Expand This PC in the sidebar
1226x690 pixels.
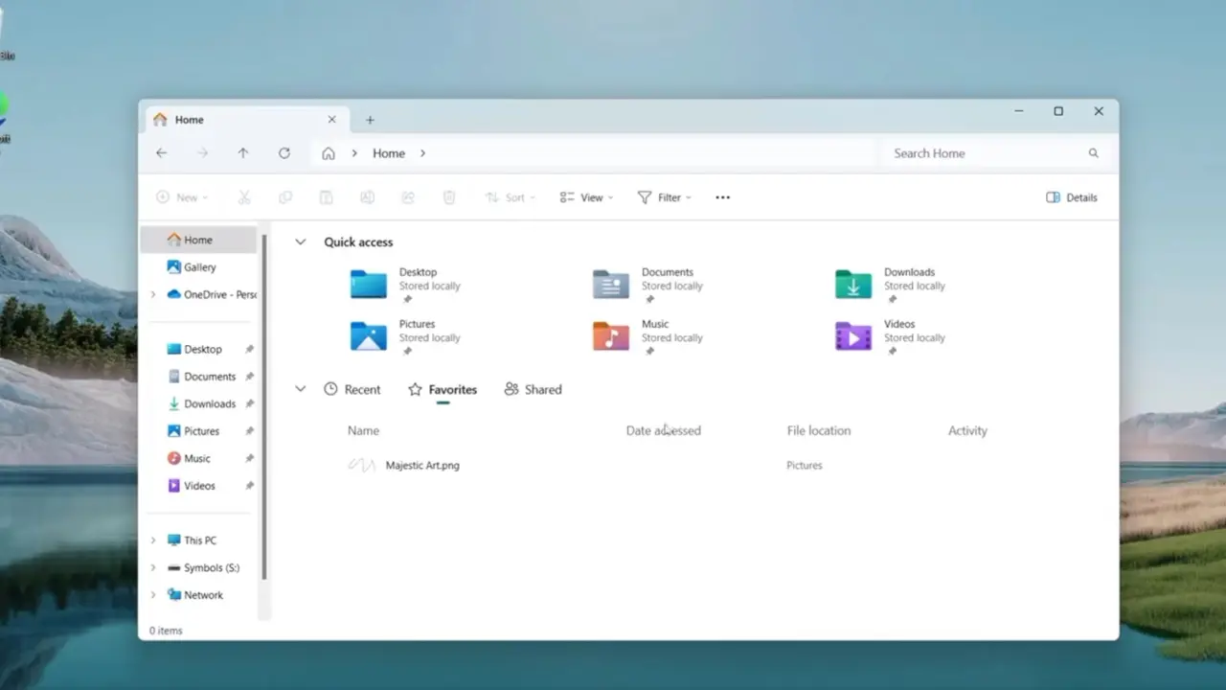(153, 540)
